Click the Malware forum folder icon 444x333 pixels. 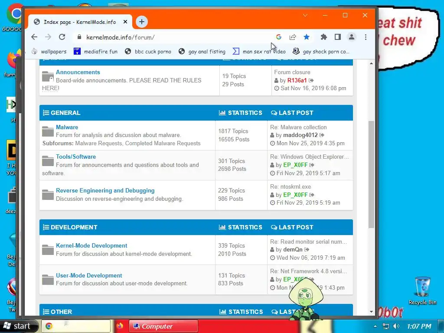click(x=48, y=131)
